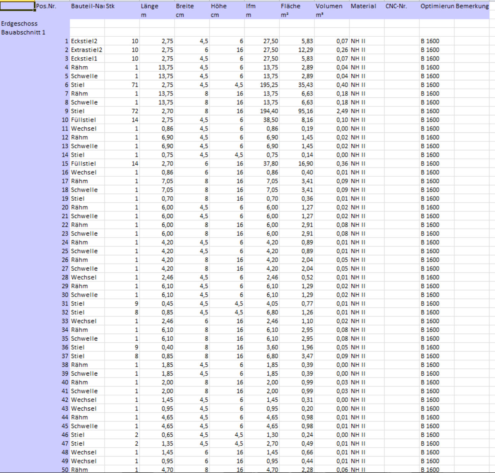This screenshot has width=495, height=473.
Task: Select 'Stiel' in row 31
Action: click(87, 304)
